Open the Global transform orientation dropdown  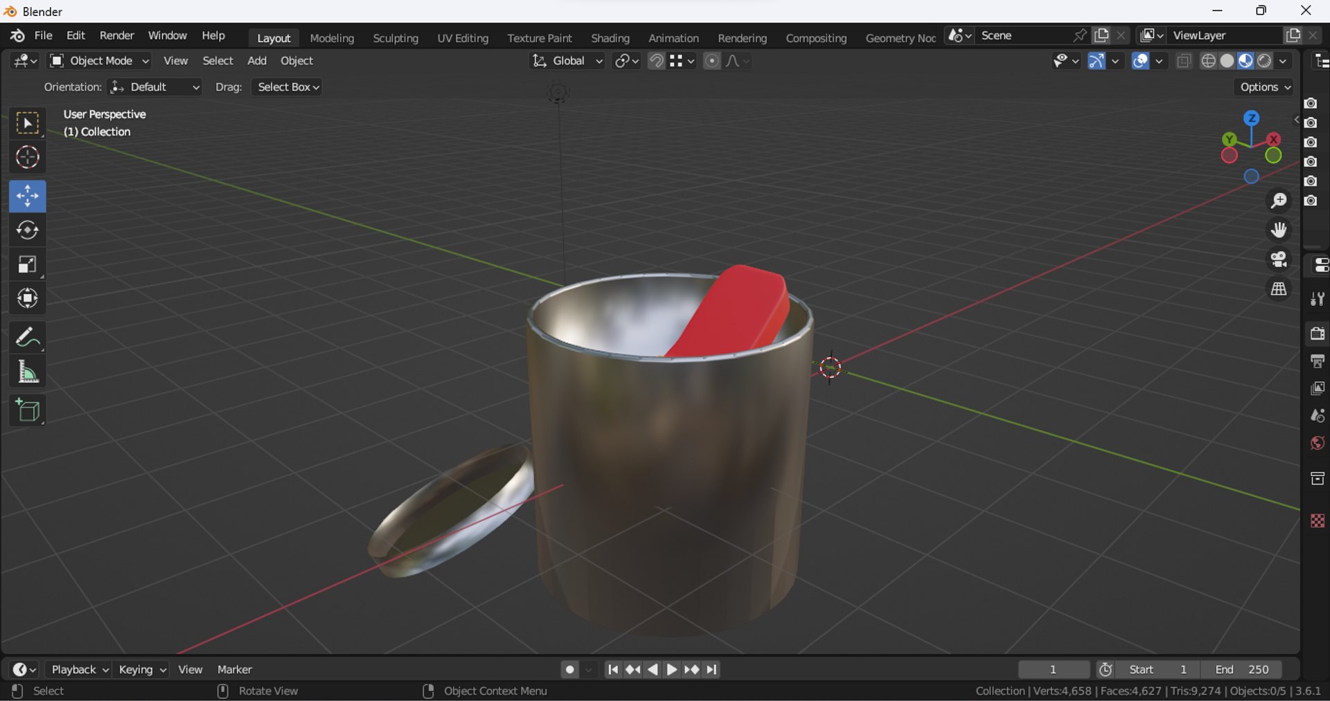point(567,61)
